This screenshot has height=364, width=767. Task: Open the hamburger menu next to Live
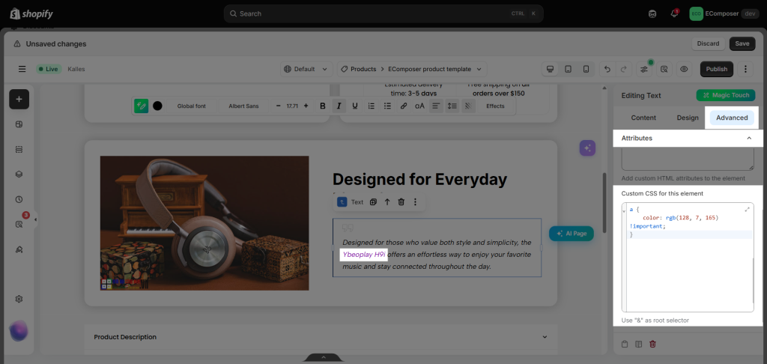click(x=22, y=69)
